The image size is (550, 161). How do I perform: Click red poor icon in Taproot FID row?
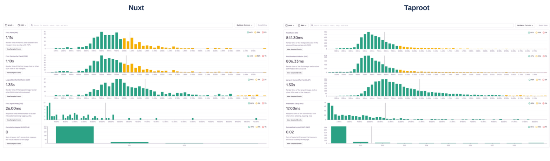(x=543, y=103)
